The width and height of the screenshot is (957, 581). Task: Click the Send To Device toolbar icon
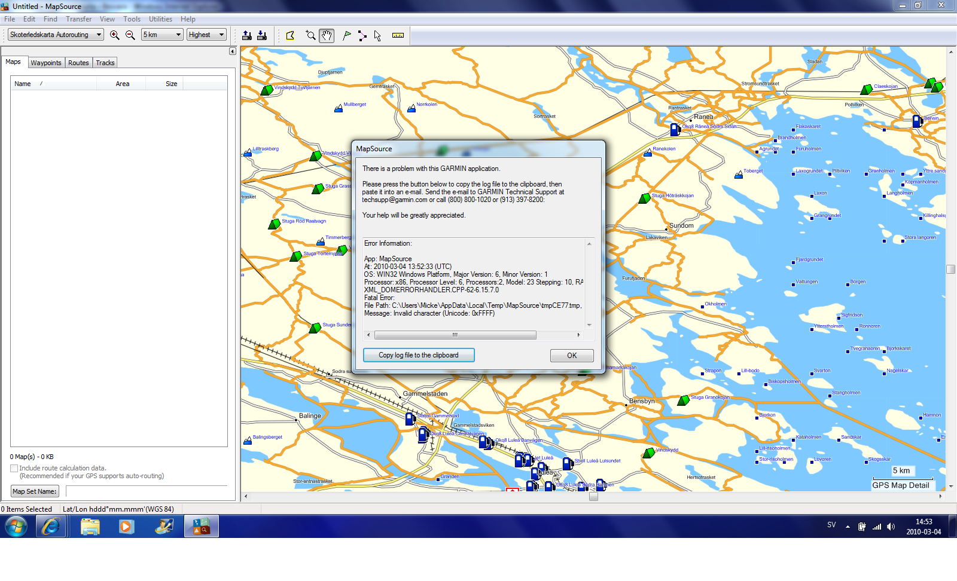(247, 35)
